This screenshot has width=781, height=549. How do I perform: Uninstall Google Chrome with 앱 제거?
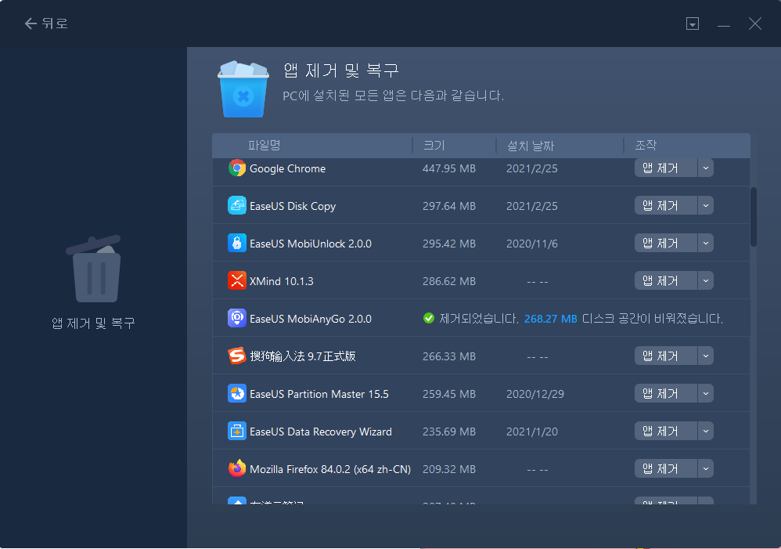666,168
